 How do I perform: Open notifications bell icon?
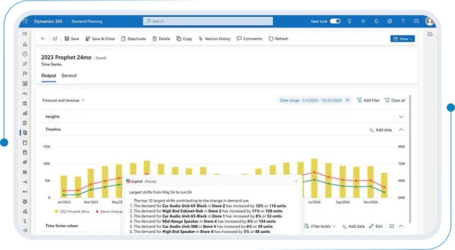[376, 21]
